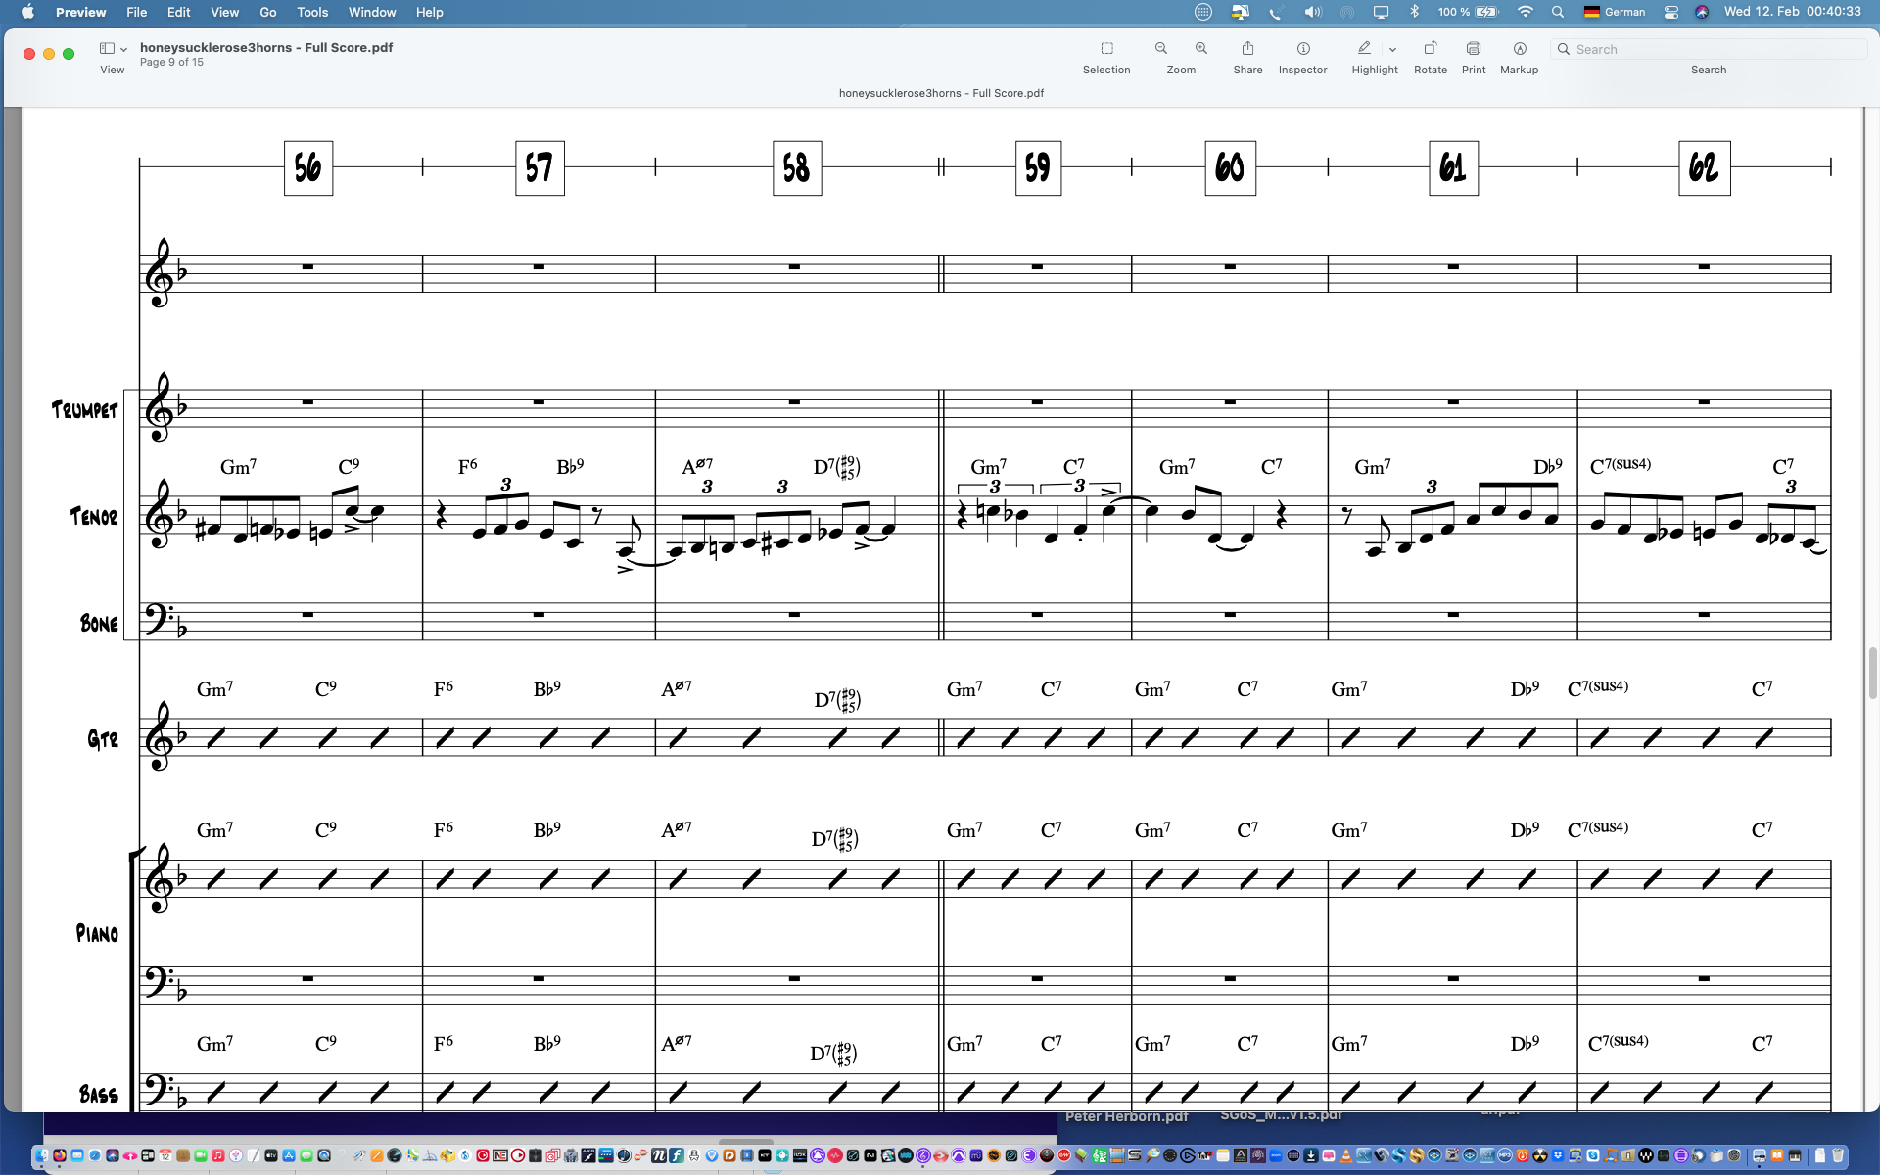Click the rectangular Selection tool icon
The image size is (1880, 1175).
coord(1106,49)
